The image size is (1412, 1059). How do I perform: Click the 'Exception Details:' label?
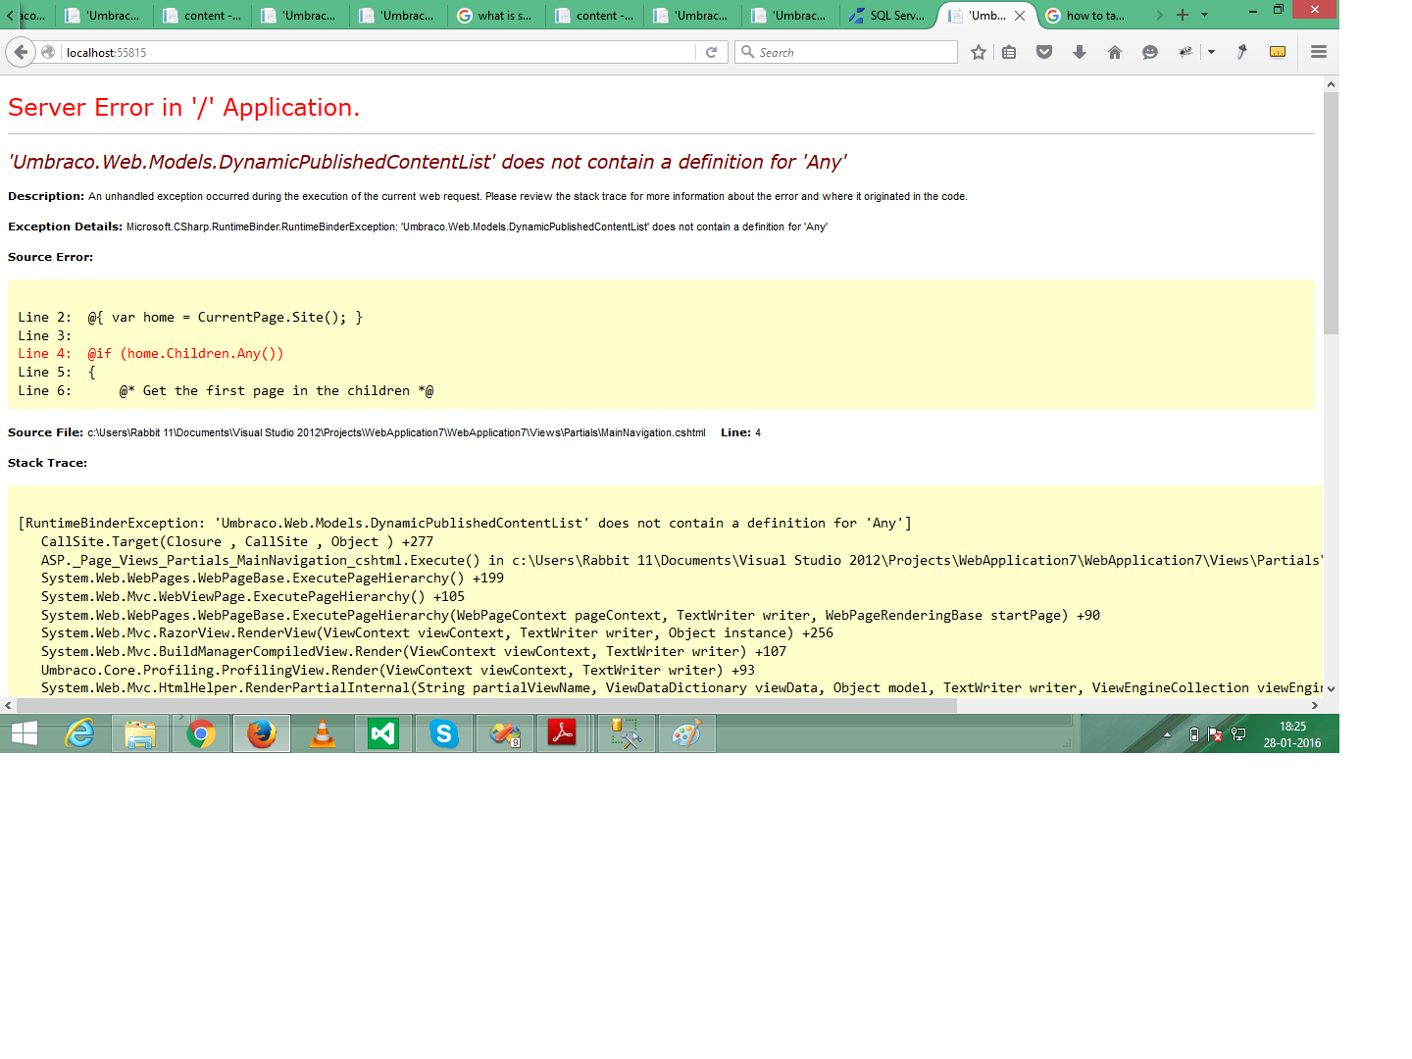pos(65,227)
